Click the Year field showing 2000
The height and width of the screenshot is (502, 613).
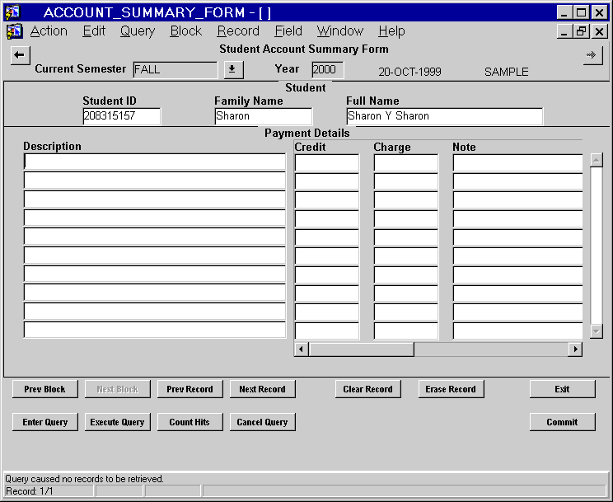[x=328, y=69]
